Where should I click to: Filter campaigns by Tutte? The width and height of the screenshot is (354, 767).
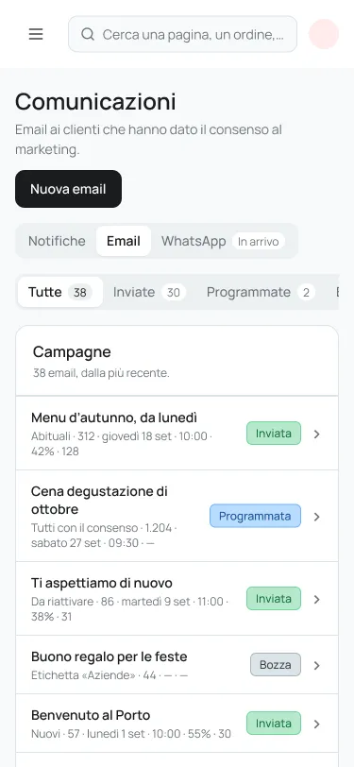click(x=60, y=293)
